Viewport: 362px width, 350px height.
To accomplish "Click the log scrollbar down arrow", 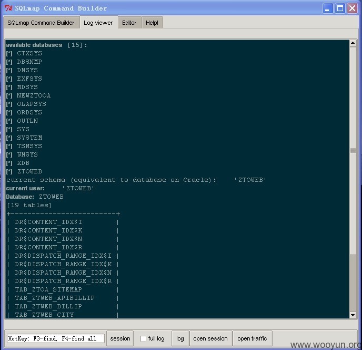I will pyautogui.click(x=353, y=315).
